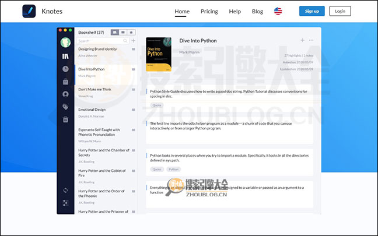Open the archive box sidebar icon
The width and height of the screenshot is (378, 236).
[65, 82]
